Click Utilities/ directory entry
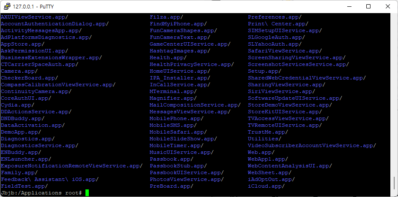This screenshot has height=197, width=398. pyautogui.click(x=264, y=139)
